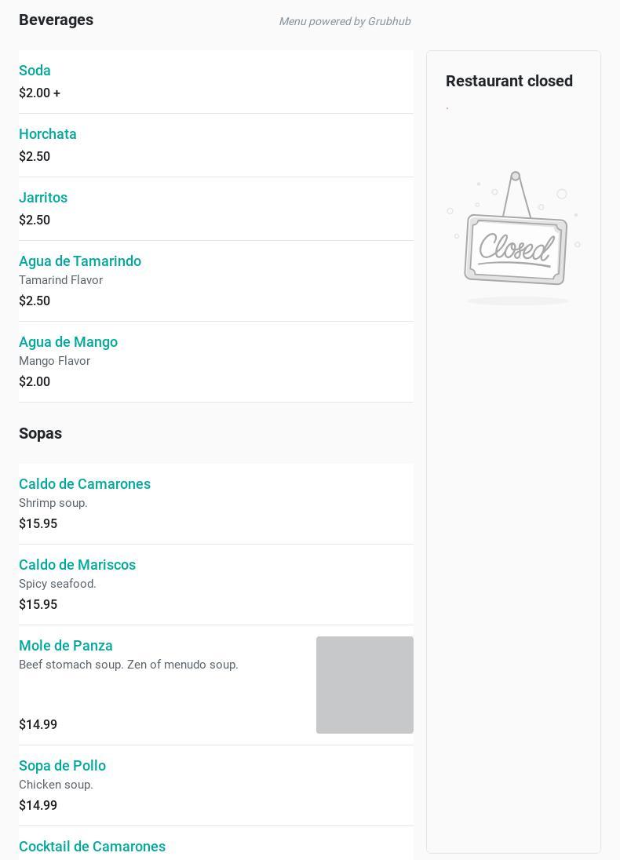Click the Mole de Panza title
The height and width of the screenshot is (860, 620).
point(66,646)
